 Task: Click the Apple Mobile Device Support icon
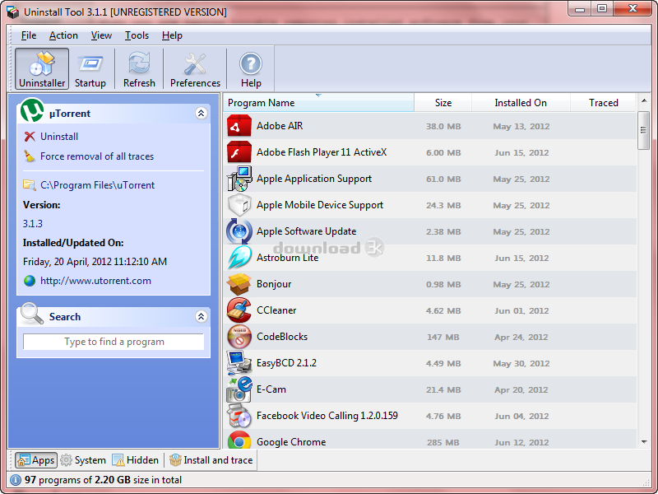click(239, 205)
